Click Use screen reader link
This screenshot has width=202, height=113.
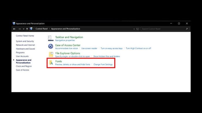[89, 48]
